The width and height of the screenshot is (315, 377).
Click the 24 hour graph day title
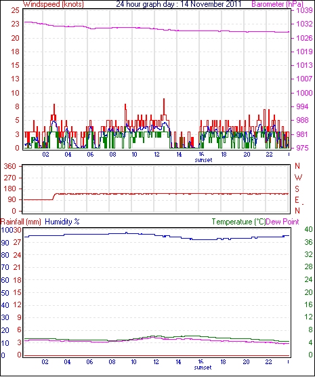179,4
